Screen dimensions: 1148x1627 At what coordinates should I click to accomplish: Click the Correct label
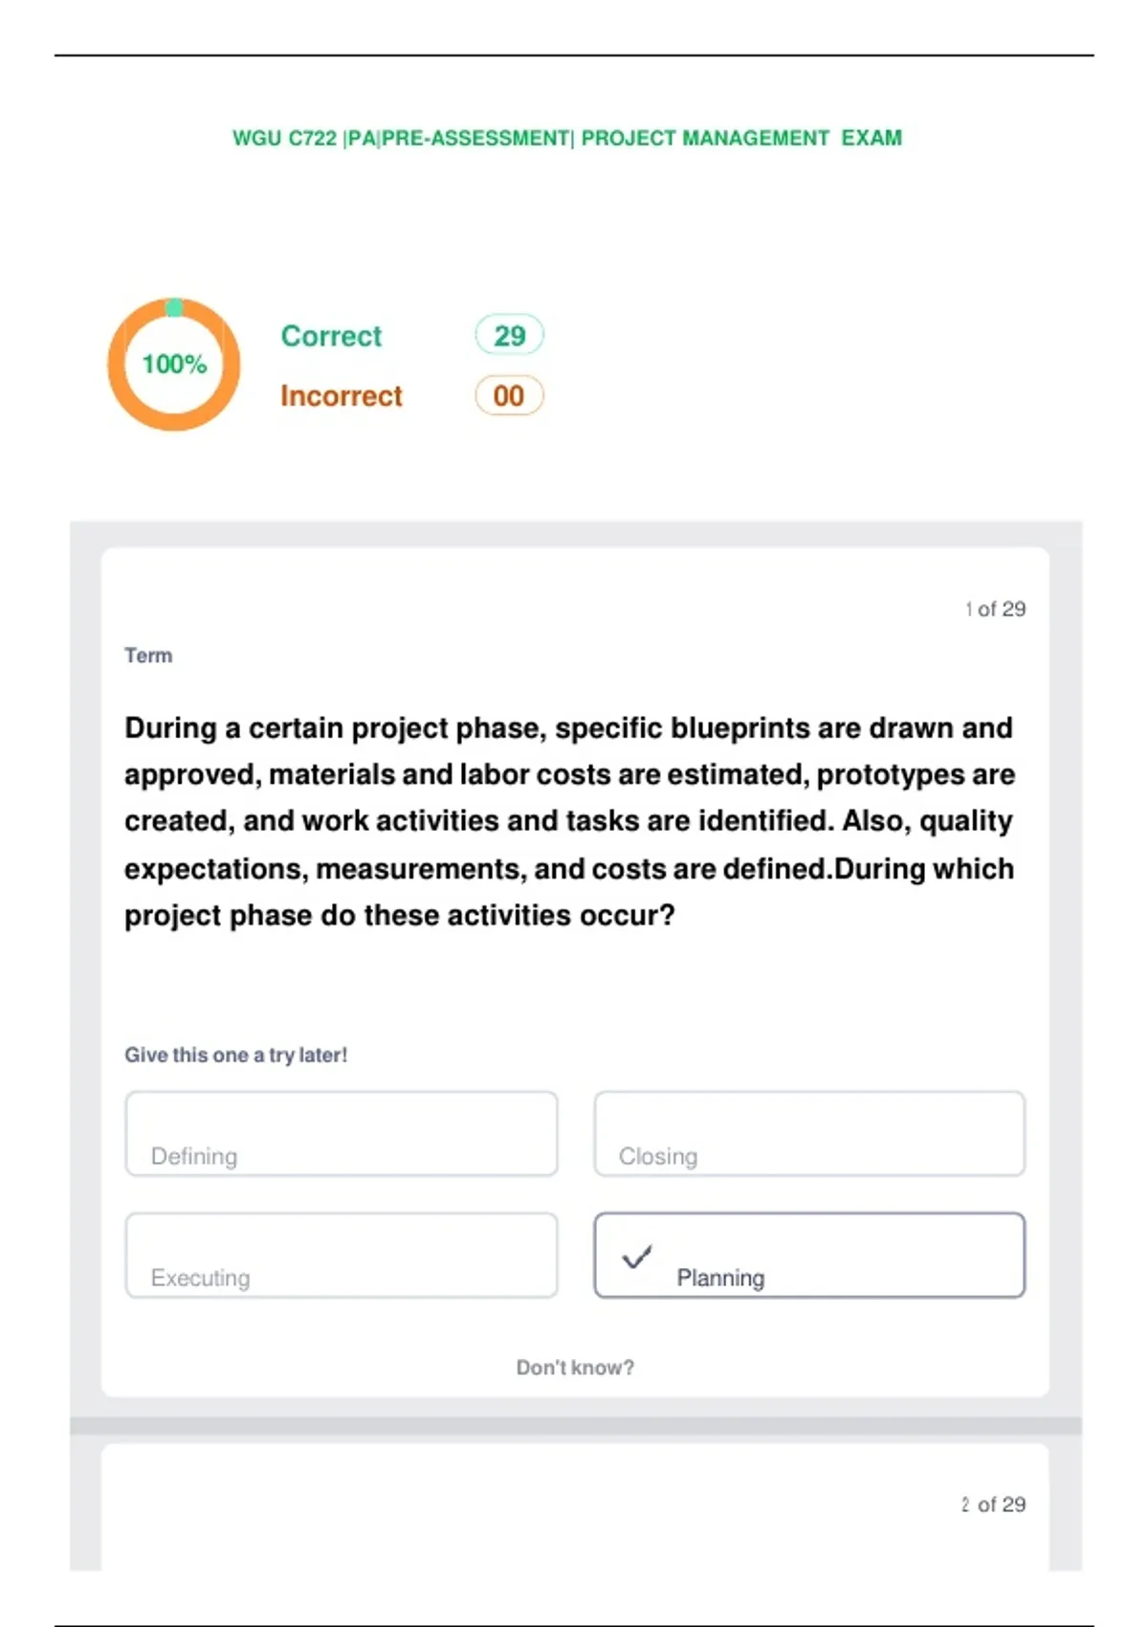[x=331, y=336]
